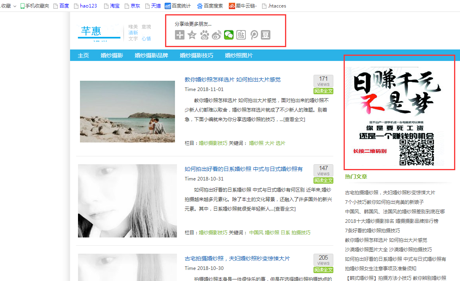The width and height of the screenshot is (460, 281).
Task: Click keyword 拍摄技巧 tag
Action: point(301,233)
